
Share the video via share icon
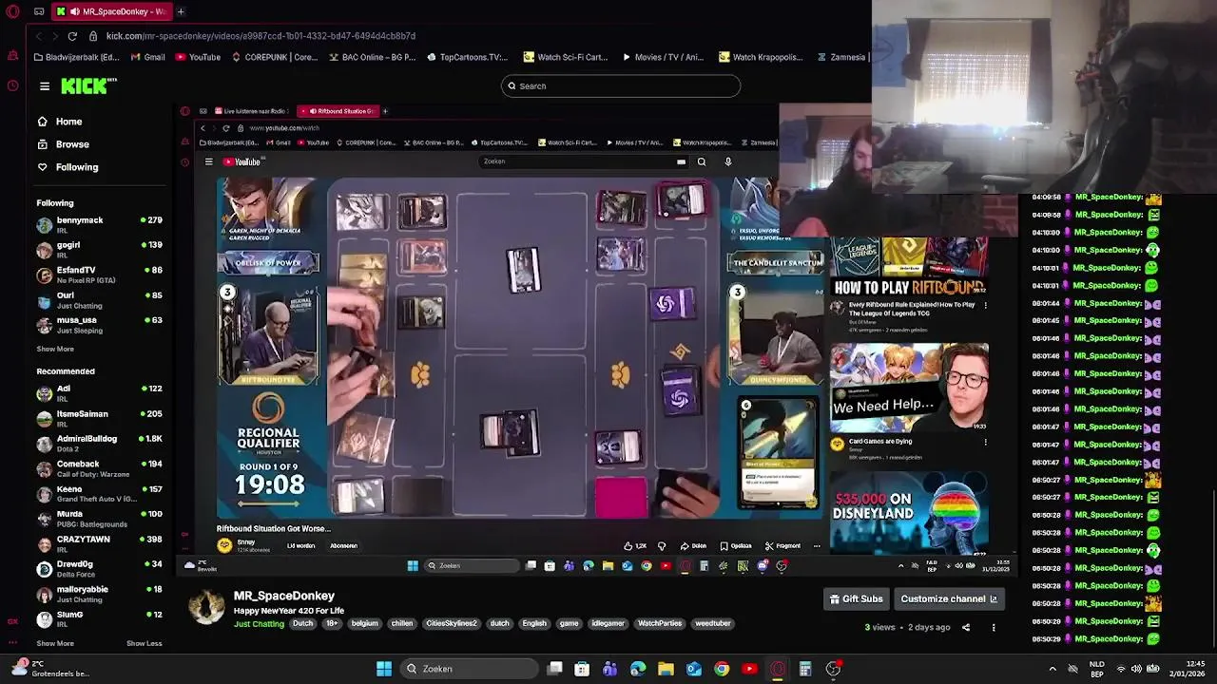tap(966, 627)
